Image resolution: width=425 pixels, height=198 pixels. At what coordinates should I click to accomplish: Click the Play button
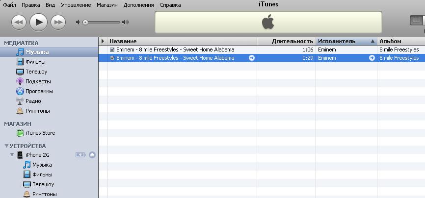click(x=38, y=22)
